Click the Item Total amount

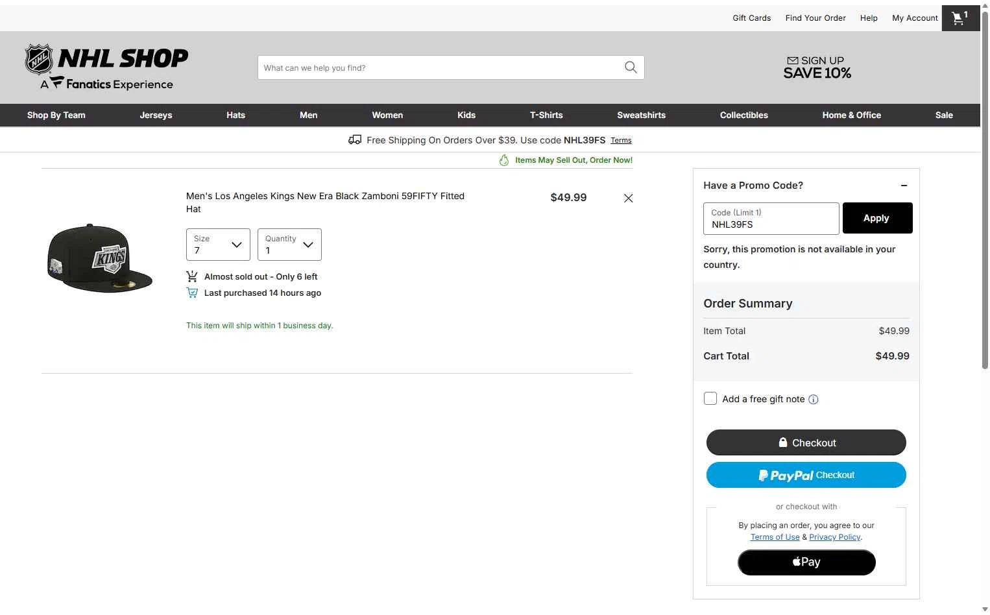(894, 331)
